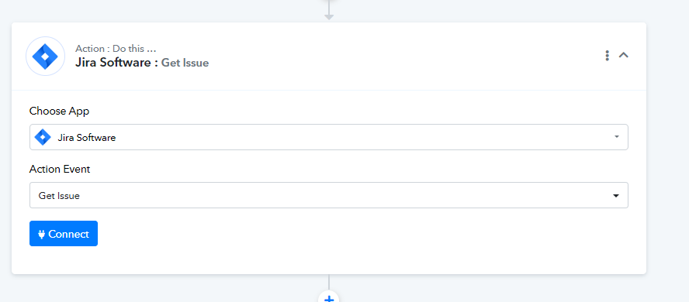Click the plug icon on the Connect button
This screenshot has width=689, height=302.
coord(42,234)
